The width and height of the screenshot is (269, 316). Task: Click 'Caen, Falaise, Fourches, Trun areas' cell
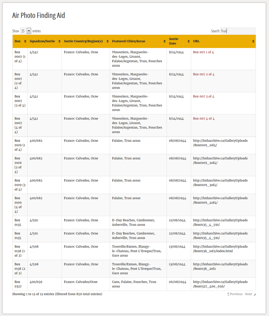(x=138, y=284)
